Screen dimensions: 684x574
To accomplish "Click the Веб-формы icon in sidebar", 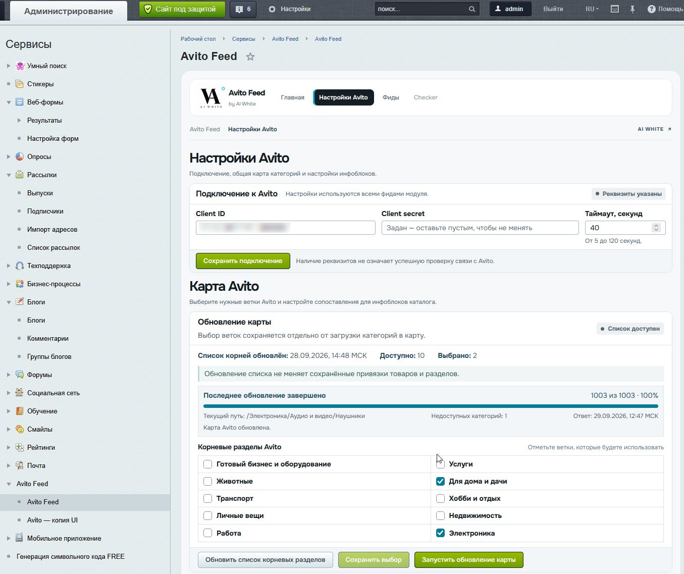I will pos(20,102).
